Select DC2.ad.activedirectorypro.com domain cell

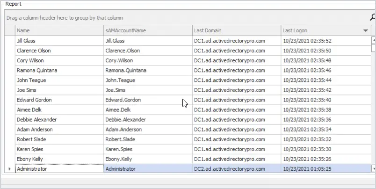tap(237, 169)
